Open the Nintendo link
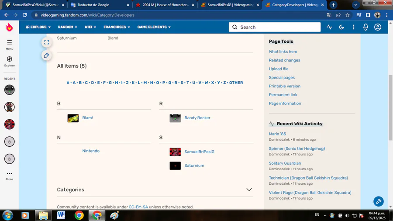 click(x=91, y=151)
